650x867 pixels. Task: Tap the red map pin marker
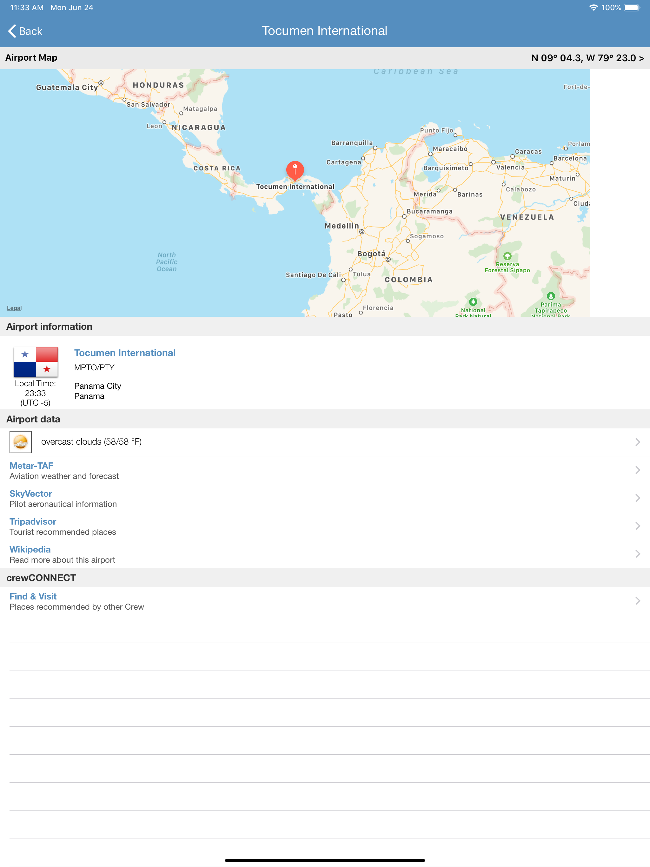[x=295, y=170]
